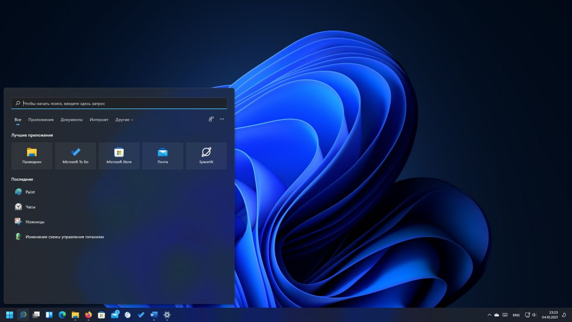572x322 pixels.
Task: Launch SpaceVK from top apps
Action: point(206,156)
